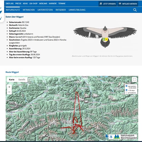Viewport: 142px width, 142px height.
Task: Expand the Naturschutz navigation menu
Action: 13,10
